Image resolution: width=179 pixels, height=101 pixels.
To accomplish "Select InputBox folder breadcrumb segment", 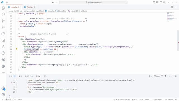I will [39, 11].
